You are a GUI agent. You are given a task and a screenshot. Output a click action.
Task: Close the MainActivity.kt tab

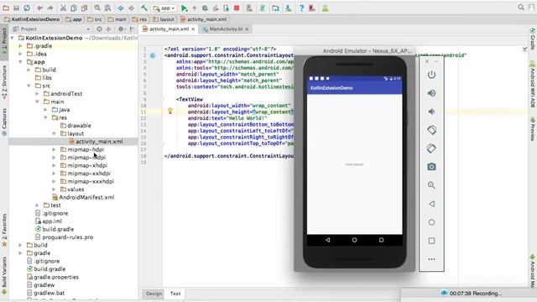pyautogui.click(x=247, y=29)
